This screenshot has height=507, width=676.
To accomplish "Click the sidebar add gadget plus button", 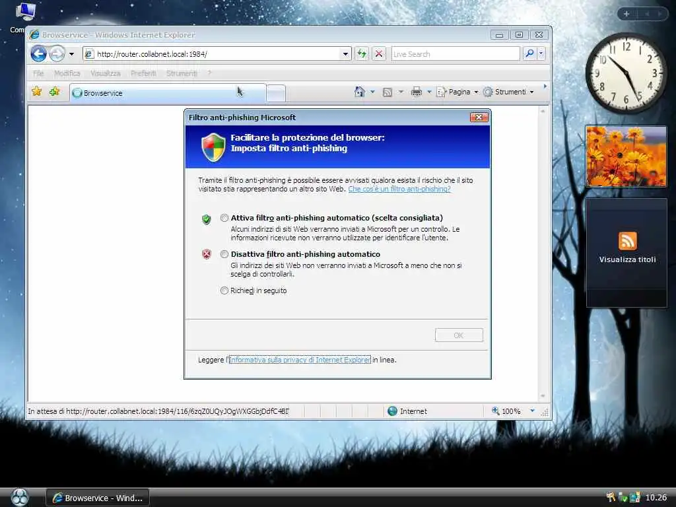I will pos(626,14).
